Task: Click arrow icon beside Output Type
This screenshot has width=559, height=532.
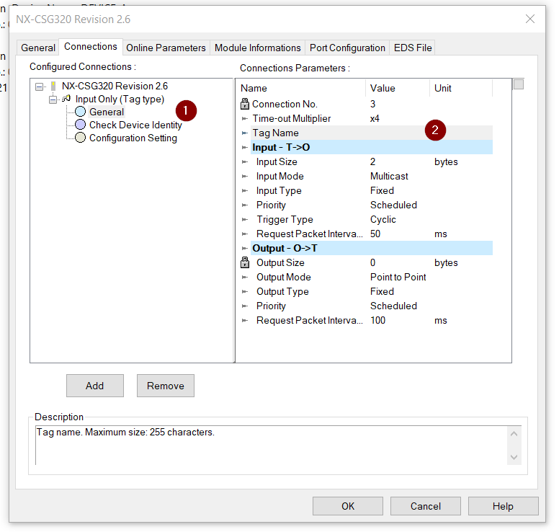Action: [x=245, y=291]
